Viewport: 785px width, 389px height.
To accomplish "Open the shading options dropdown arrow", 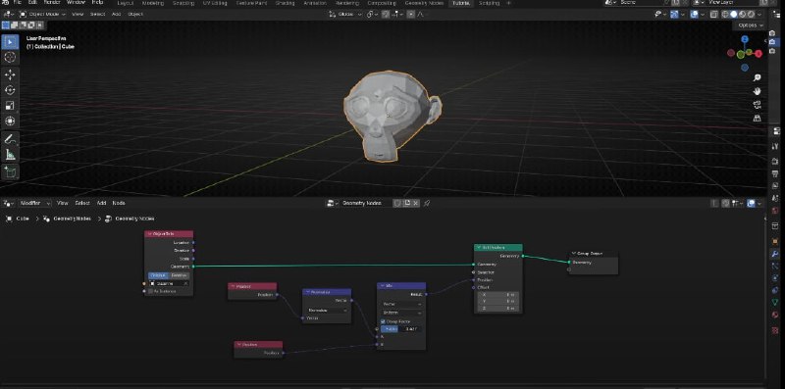I will point(759,14).
